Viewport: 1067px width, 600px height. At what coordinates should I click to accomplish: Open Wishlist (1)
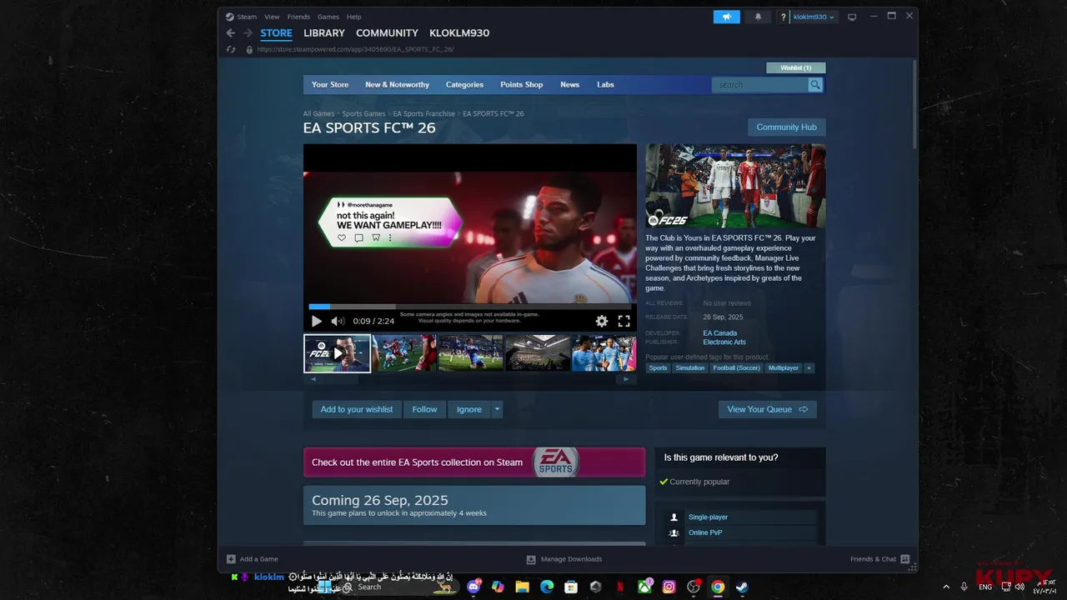[796, 67]
